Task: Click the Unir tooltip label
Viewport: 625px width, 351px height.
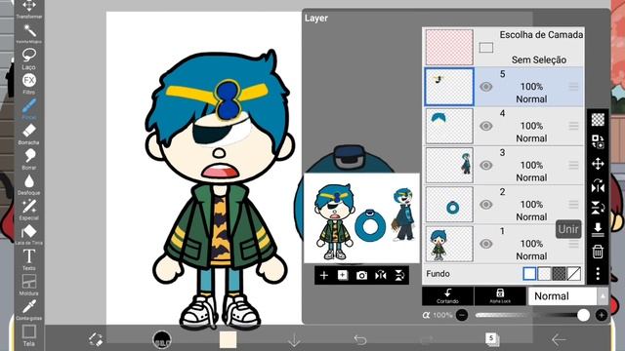Action: (568, 229)
